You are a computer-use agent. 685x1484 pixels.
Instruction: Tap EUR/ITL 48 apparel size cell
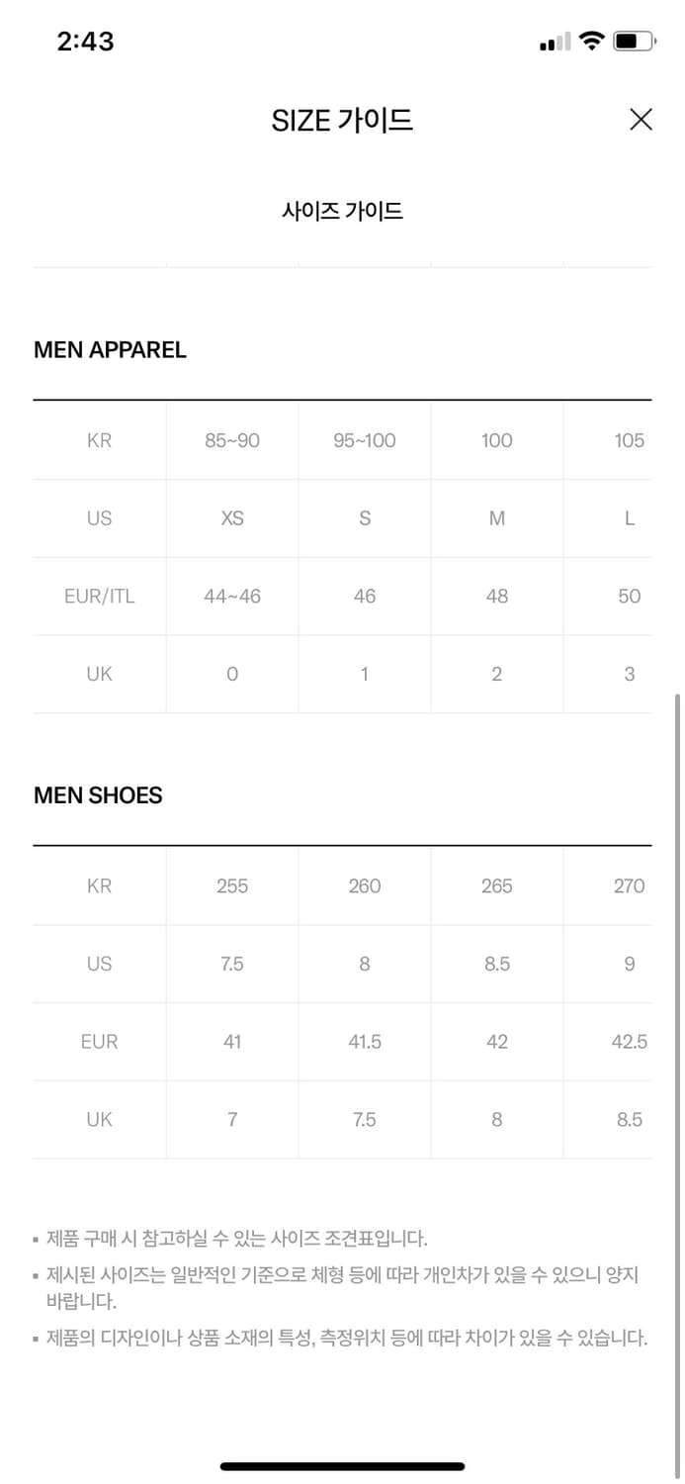pos(497,596)
